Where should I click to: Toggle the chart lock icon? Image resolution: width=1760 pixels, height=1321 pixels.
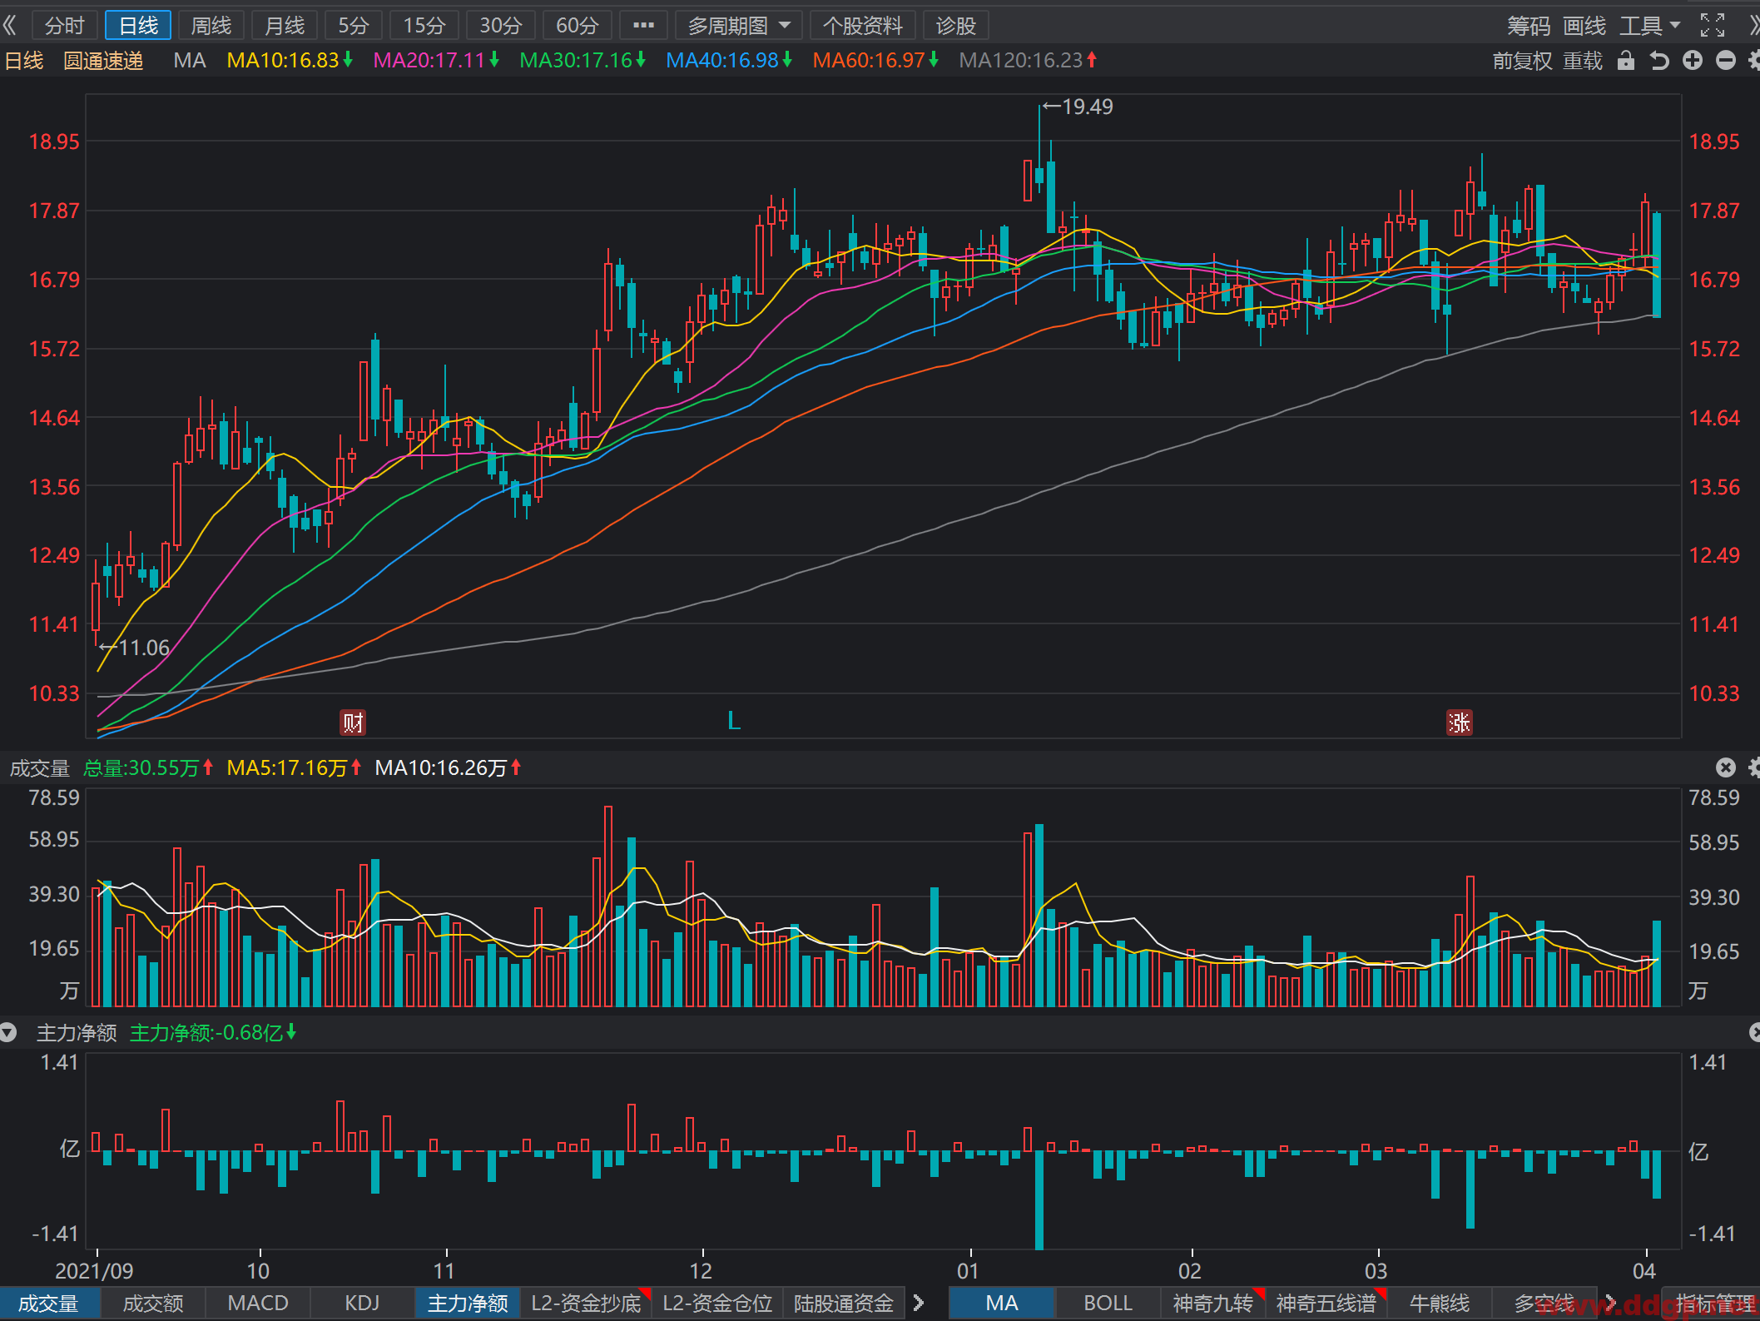click(x=1625, y=61)
